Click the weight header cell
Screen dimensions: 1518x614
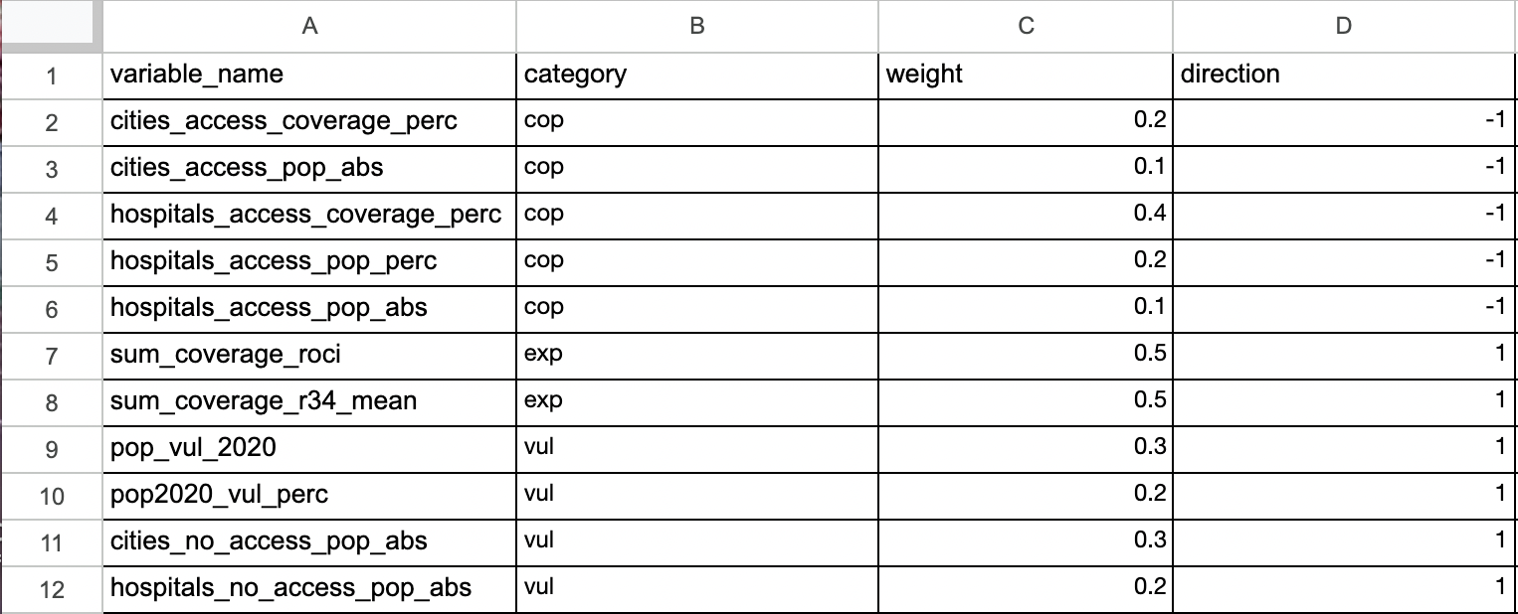coord(1026,75)
